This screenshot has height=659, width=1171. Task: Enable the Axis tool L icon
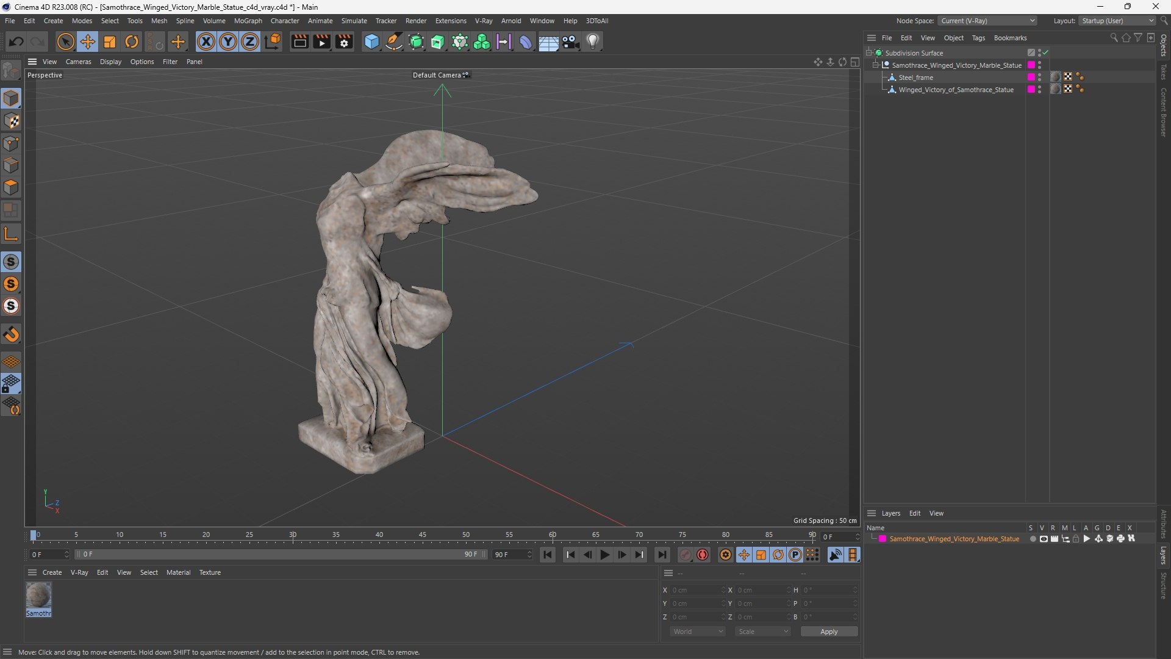click(11, 234)
